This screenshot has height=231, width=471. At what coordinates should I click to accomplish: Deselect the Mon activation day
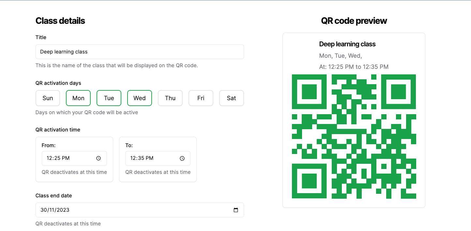click(x=78, y=98)
